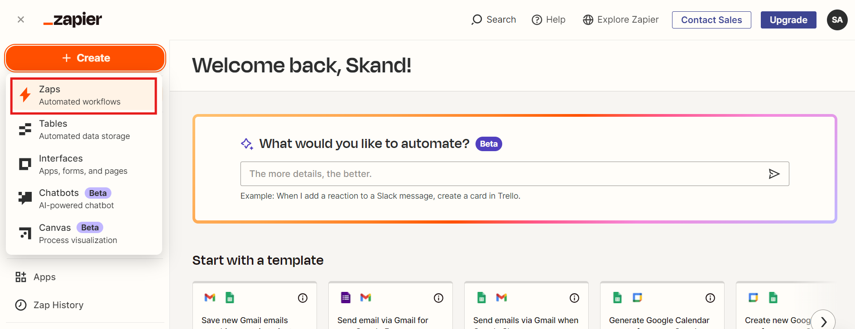This screenshot has height=329, width=855.
Task: Close the sidebar with the X icon
Action: [x=21, y=19]
